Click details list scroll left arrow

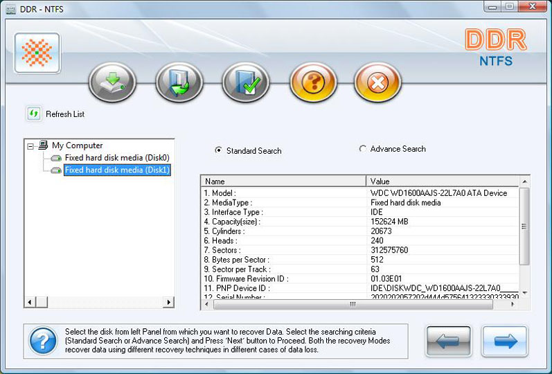click(x=206, y=304)
